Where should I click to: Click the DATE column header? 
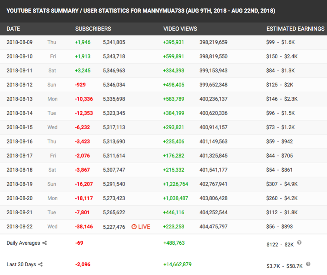[13, 29]
